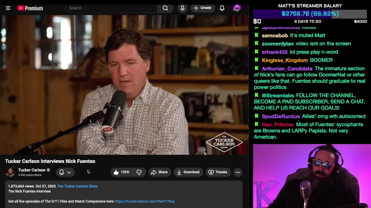The height and width of the screenshot is (208, 371).
Task: Click username Arthurian_Candidate in chat
Action: point(287,69)
